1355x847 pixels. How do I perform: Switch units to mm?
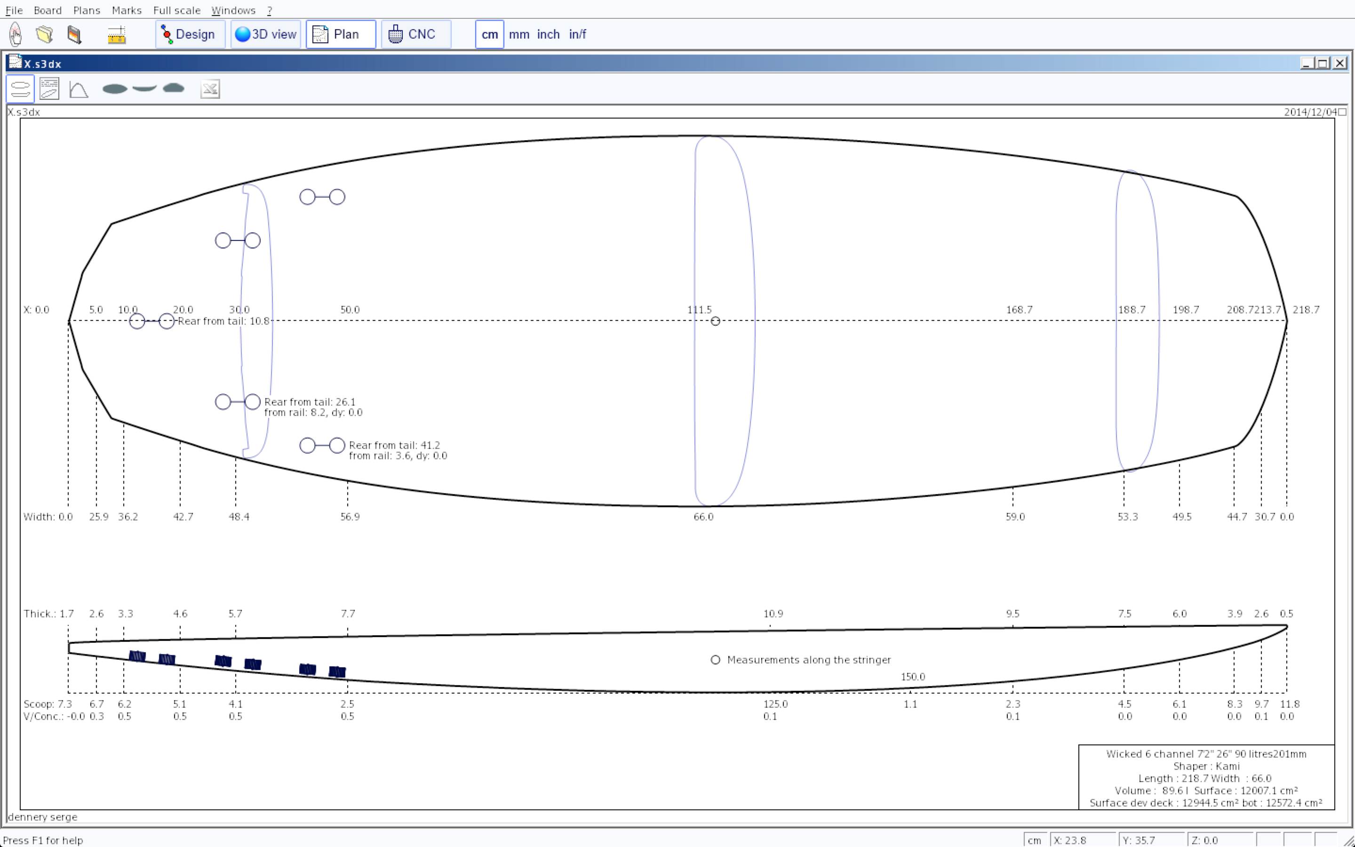pyautogui.click(x=519, y=34)
